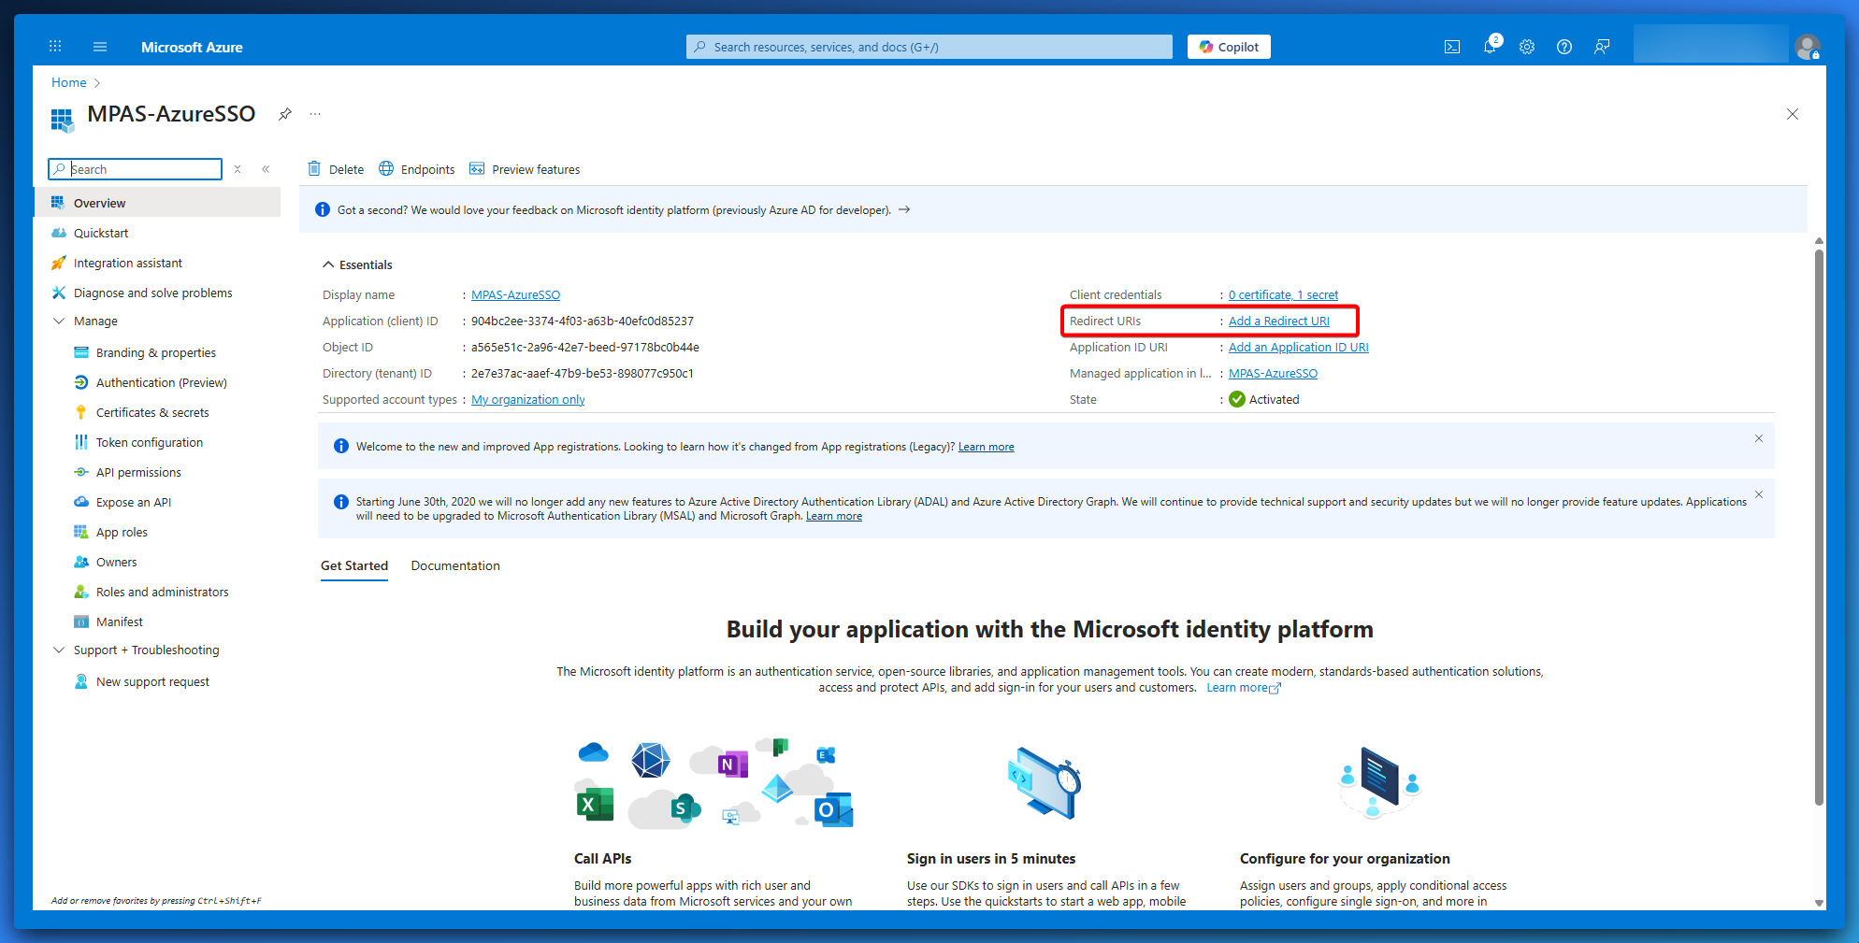Click the Endpoints globe icon

click(386, 168)
